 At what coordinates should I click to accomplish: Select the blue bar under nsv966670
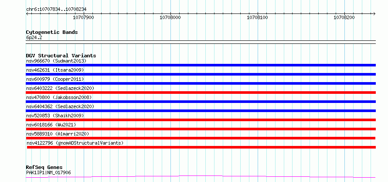pyautogui.click(x=201, y=65)
